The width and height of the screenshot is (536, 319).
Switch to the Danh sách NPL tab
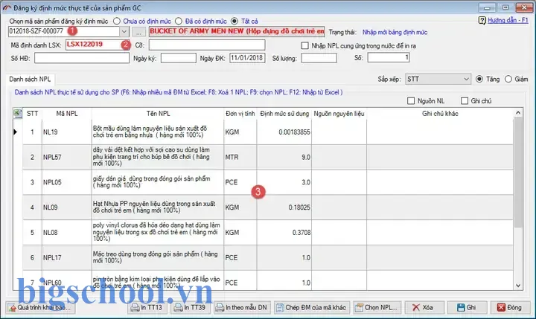pyautogui.click(x=30, y=80)
